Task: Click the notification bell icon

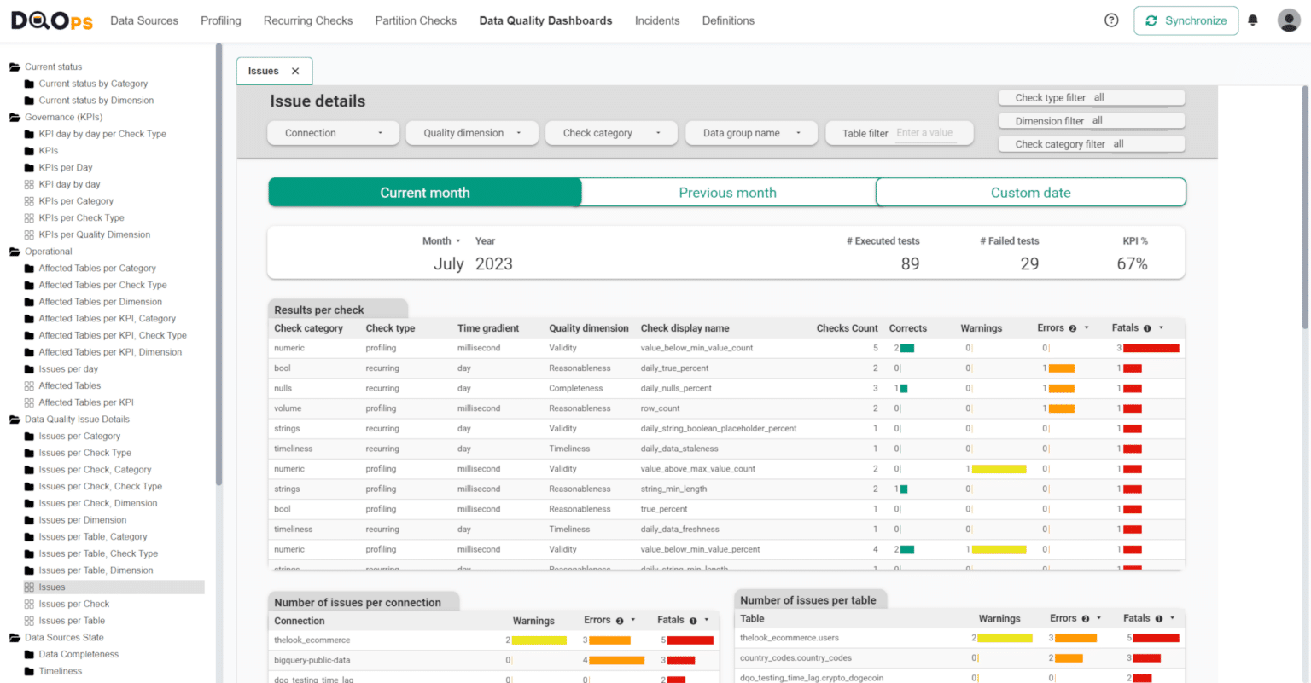Action: [x=1252, y=20]
